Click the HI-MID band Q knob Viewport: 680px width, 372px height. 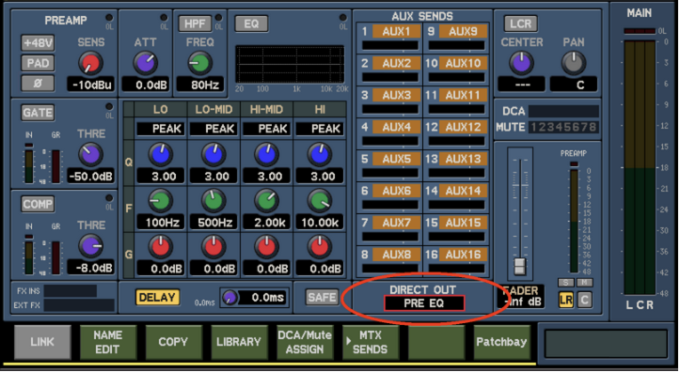pos(266,155)
